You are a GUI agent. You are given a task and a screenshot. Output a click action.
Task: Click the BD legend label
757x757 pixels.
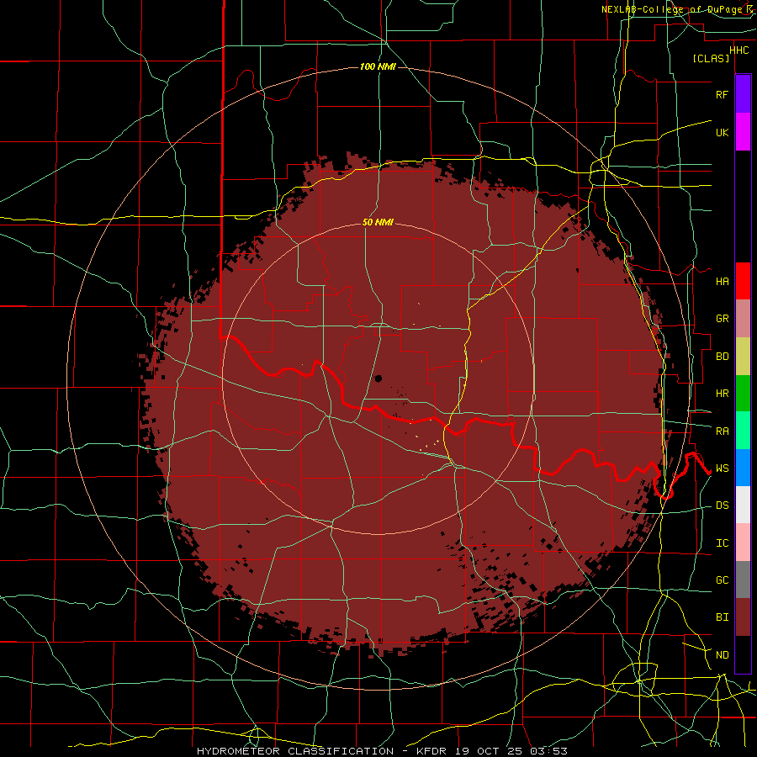[723, 357]
